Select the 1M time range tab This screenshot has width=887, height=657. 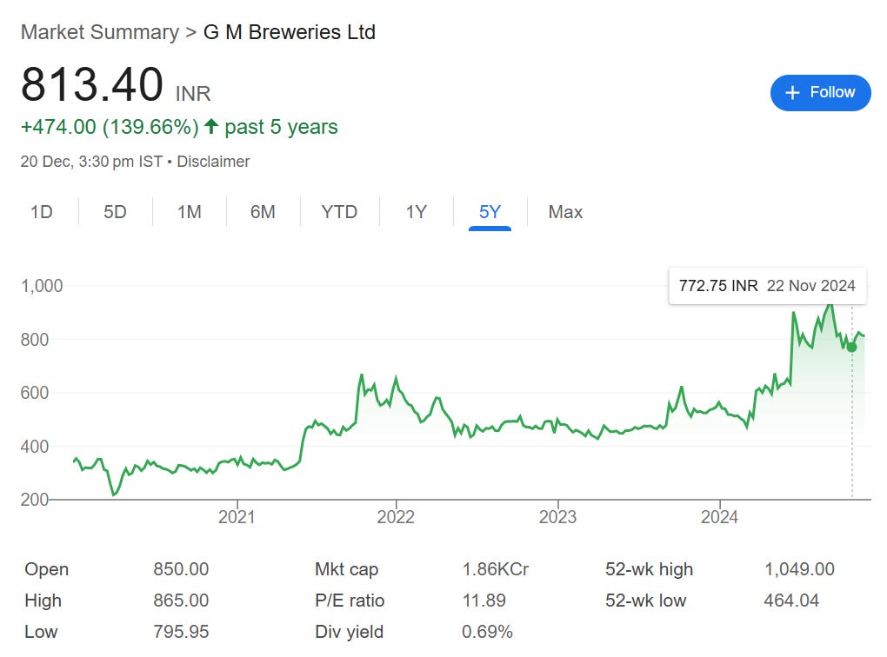[x=189, y=212]
